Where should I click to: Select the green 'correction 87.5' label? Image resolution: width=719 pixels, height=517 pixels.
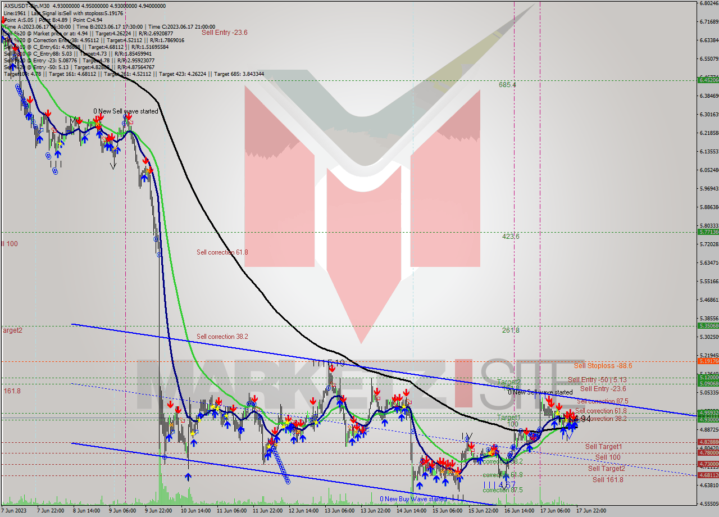(x=503, y=490)
